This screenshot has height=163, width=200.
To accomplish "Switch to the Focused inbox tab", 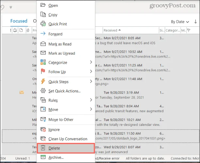I will click(x=19, y=21).
